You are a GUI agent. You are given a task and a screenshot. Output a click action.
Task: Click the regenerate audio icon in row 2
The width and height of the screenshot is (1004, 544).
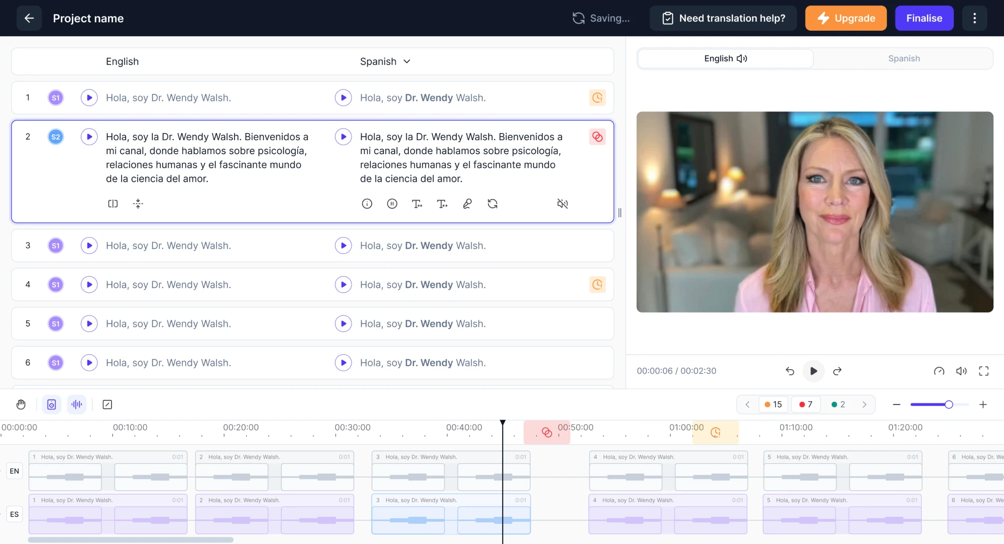(493, 204)
